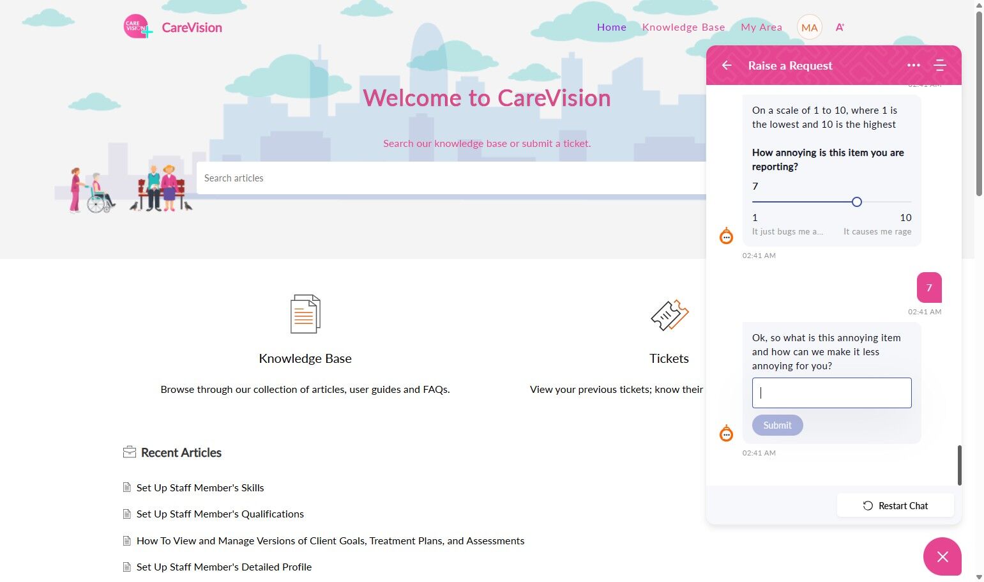Screen dimensions: 984x582
Task: Click the CareVision brand name text
Action: pyautogui.click(x=192, y=27)
